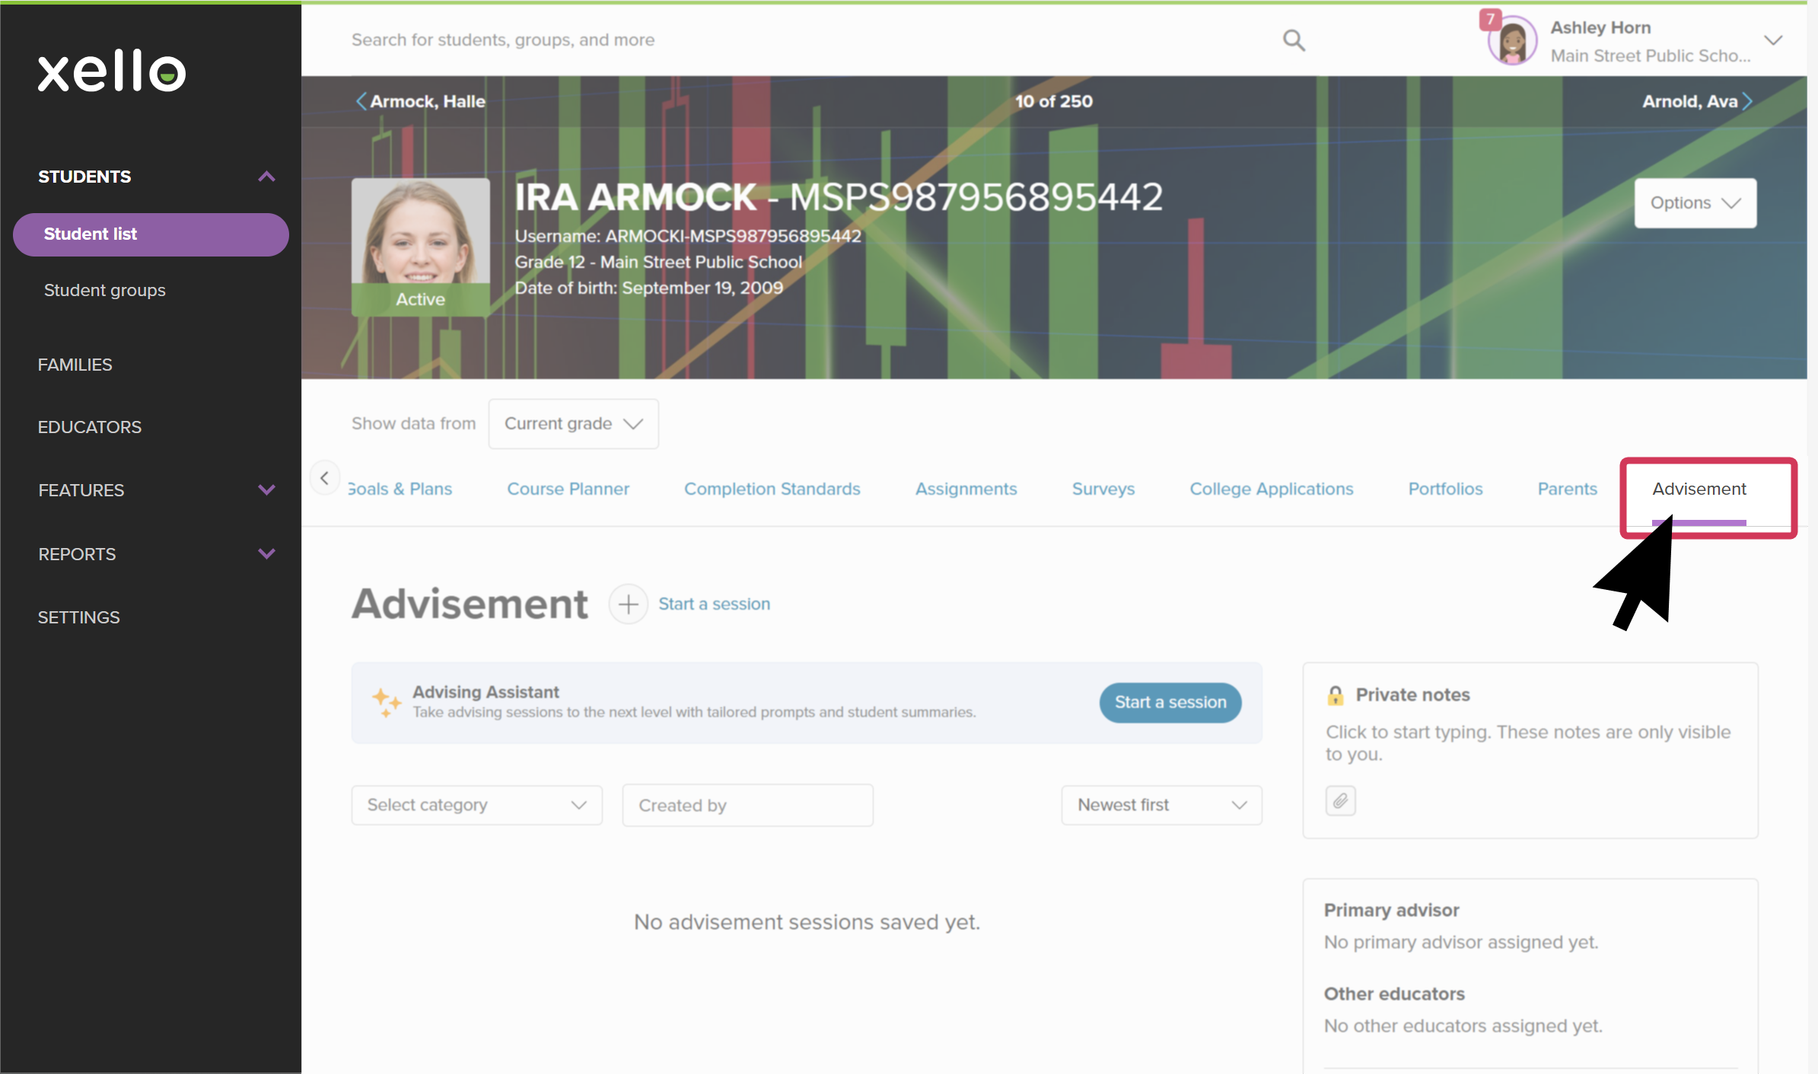Switch to the College Applications tab
The image size is (1818, 1074).
pyautogui.click(x=1272, y=489)
